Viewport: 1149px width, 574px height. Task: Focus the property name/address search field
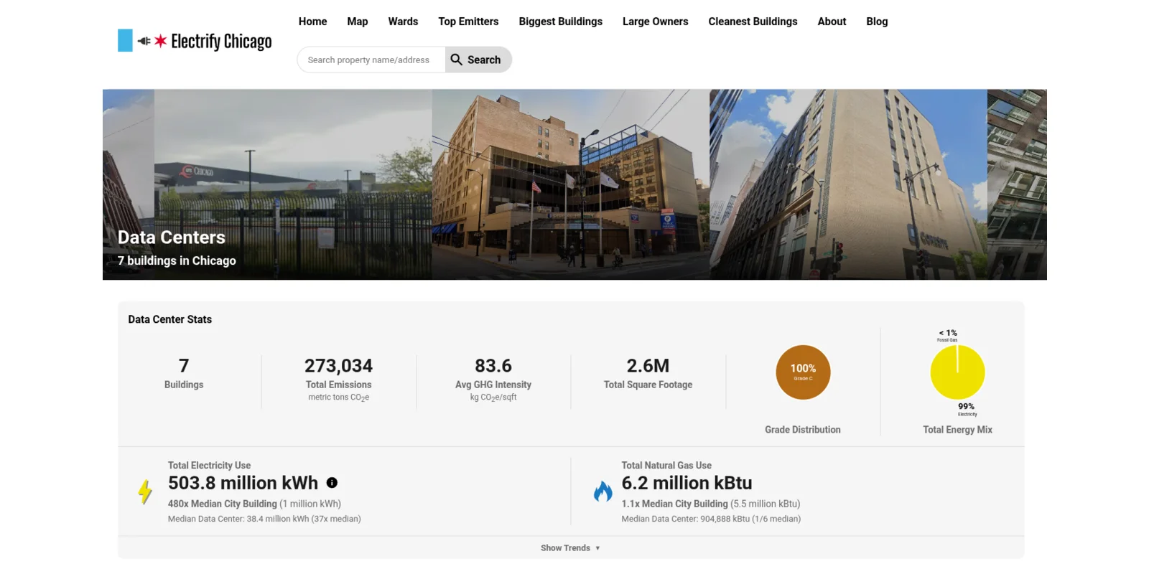click(370, 60)
